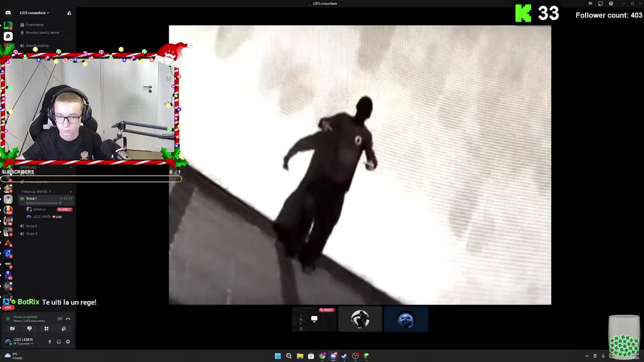Open soundboard in voice panel
Screen dimensions: 644x362
pos(63,329)
